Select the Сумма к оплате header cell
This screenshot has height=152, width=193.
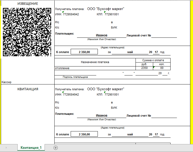153,60
